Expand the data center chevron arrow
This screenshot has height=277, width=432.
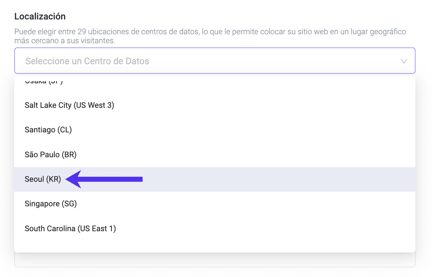point(404,61)
